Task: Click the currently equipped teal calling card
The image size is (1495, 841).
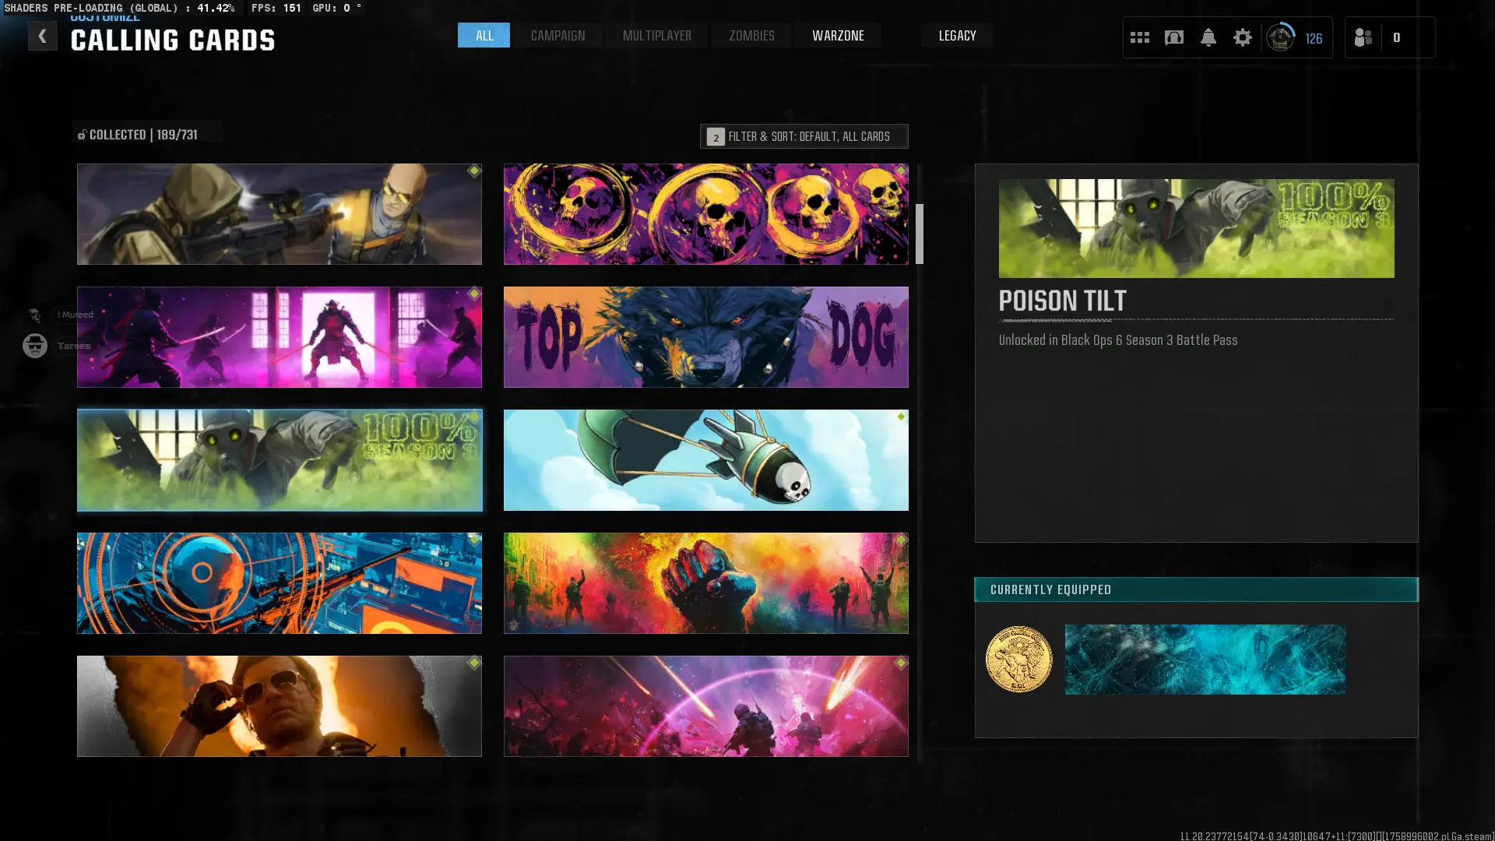Action: pyautogui.click(x=1205, y=660)
